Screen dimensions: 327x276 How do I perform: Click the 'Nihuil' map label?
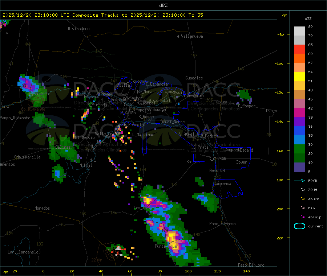tap(86, 165)
